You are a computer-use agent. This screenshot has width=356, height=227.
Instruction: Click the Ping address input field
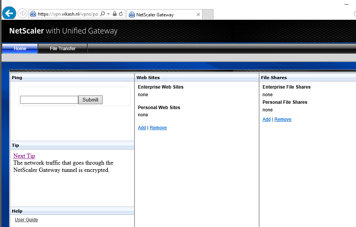coord(49,100)
